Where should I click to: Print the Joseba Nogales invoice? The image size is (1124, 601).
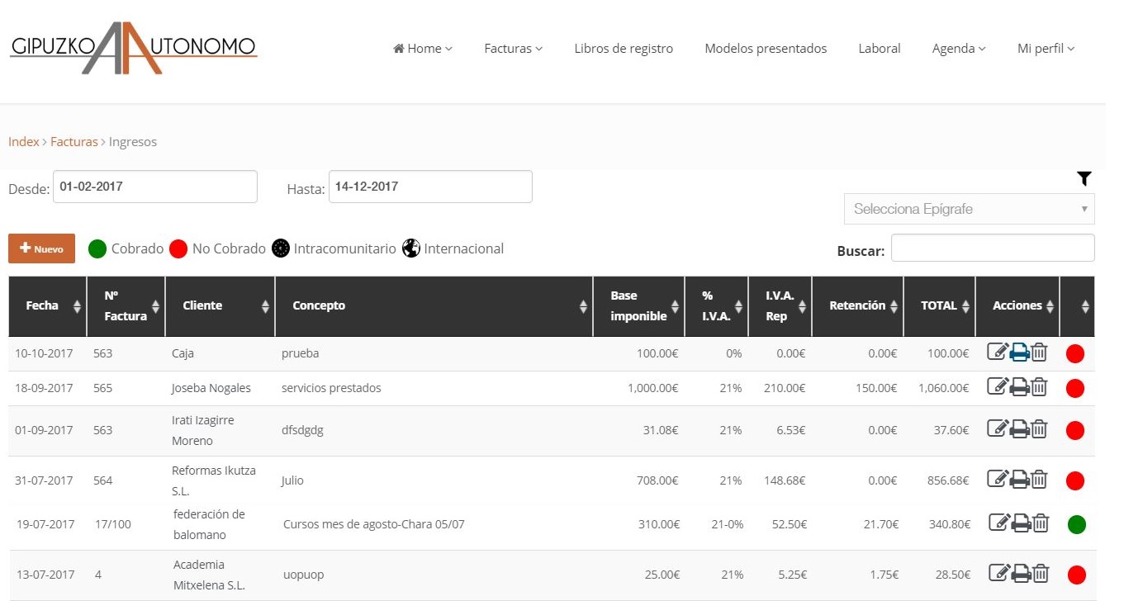click(1019, 386)
